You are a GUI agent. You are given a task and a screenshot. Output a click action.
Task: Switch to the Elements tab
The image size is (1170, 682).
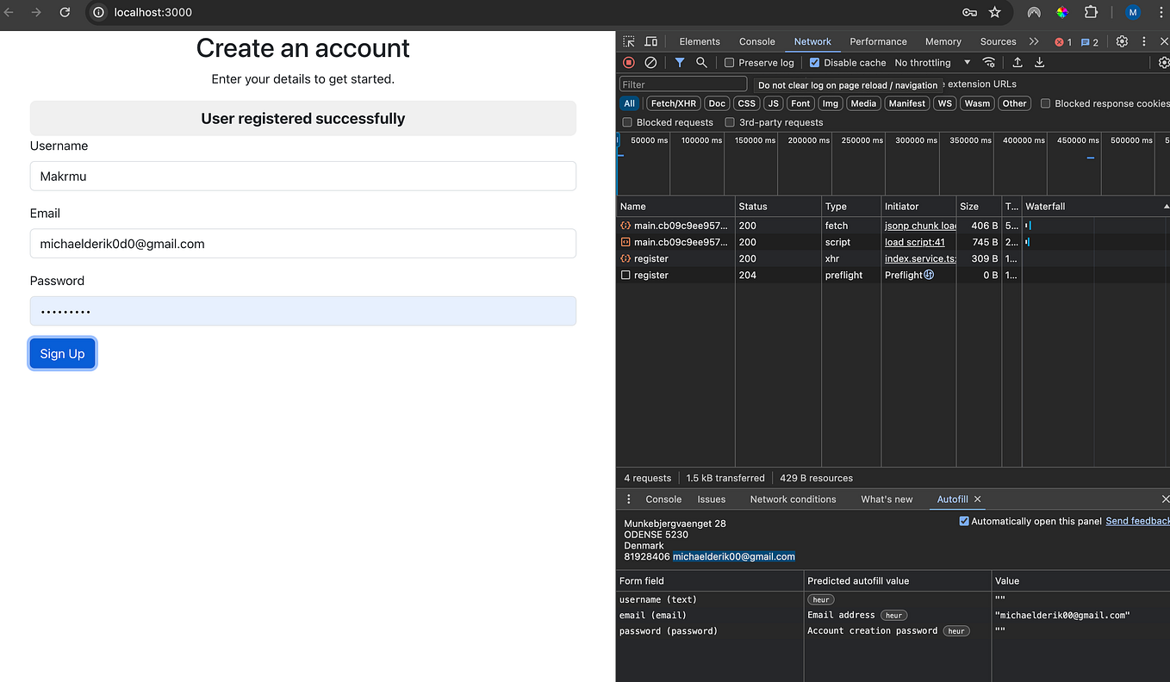(x=700, y=40)
